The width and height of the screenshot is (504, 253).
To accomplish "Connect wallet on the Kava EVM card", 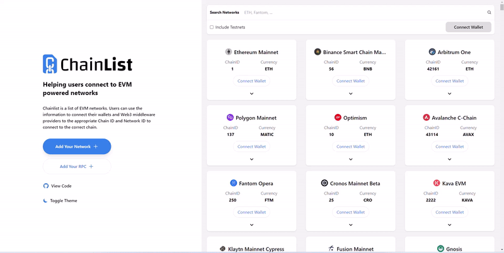I will [449, 212].
